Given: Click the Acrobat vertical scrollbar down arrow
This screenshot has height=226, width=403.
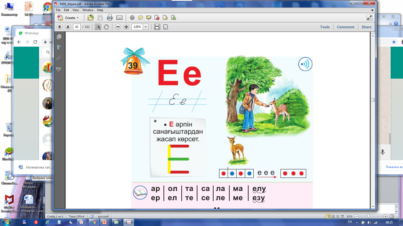Looking at the screenshot, I should pos(373,207).
